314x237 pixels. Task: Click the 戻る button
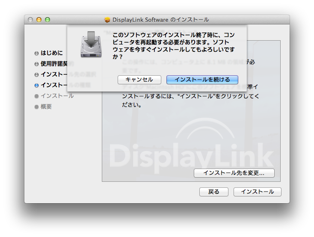pyautogui.click(x=213, y=192)
